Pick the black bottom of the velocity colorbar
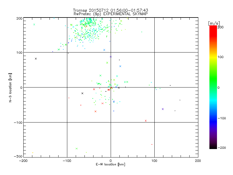This screenshot has height=175, width=233. click(213, 147)
